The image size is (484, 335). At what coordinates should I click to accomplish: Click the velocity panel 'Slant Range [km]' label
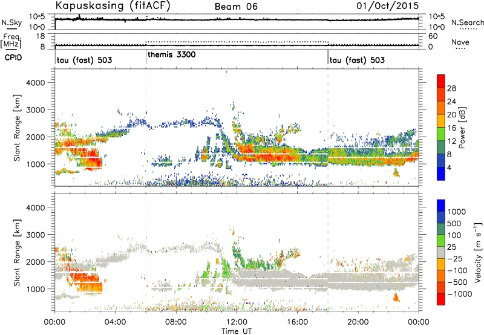(17, 252)
